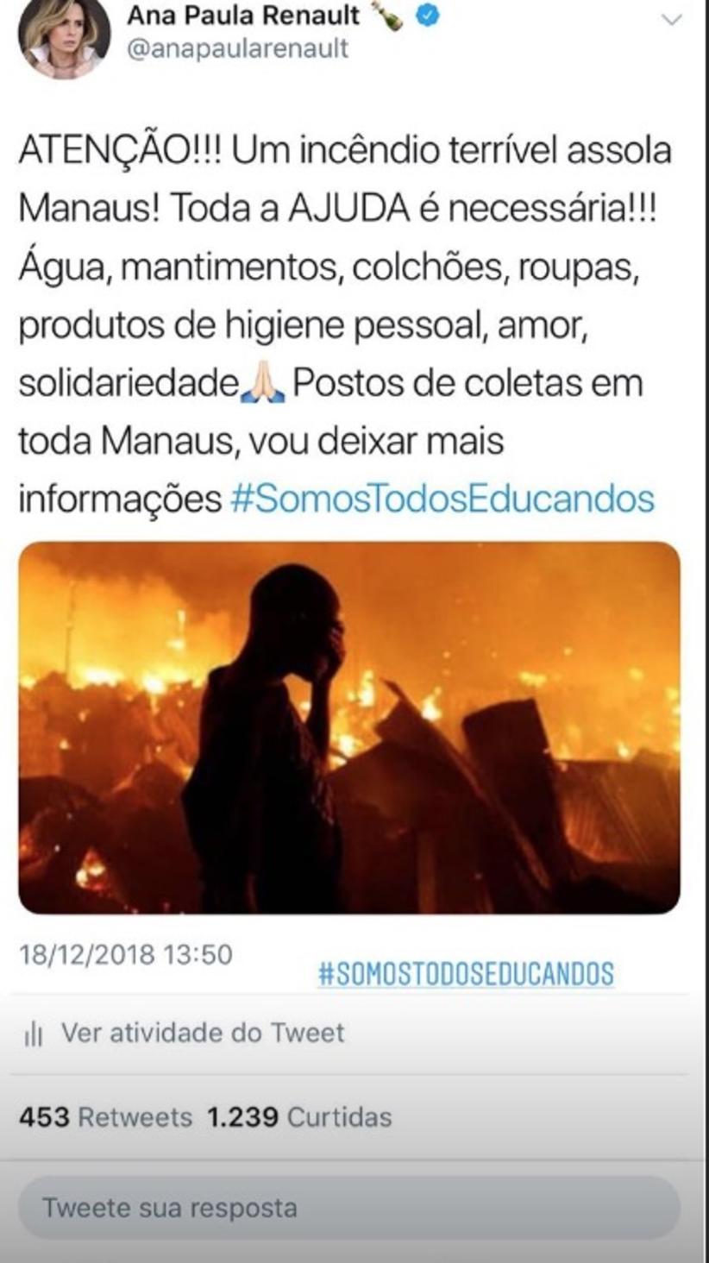Tap the uppercase #SOMOSTODOSEDUCANDOS sticker tag
The height and width of the screenshot is (1263, 709).
pyautogui.click(x=466, y=974)
